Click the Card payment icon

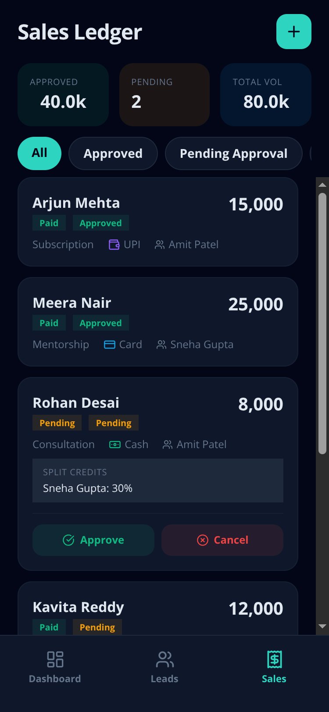point(110,345)
